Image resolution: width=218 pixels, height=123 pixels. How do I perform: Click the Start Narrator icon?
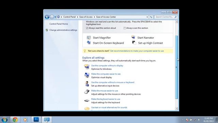[133, 37]
